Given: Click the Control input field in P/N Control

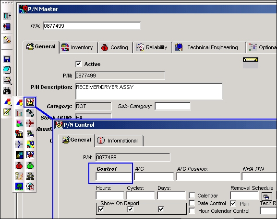Looking at the screenshot, I should (x=113, y=176).
